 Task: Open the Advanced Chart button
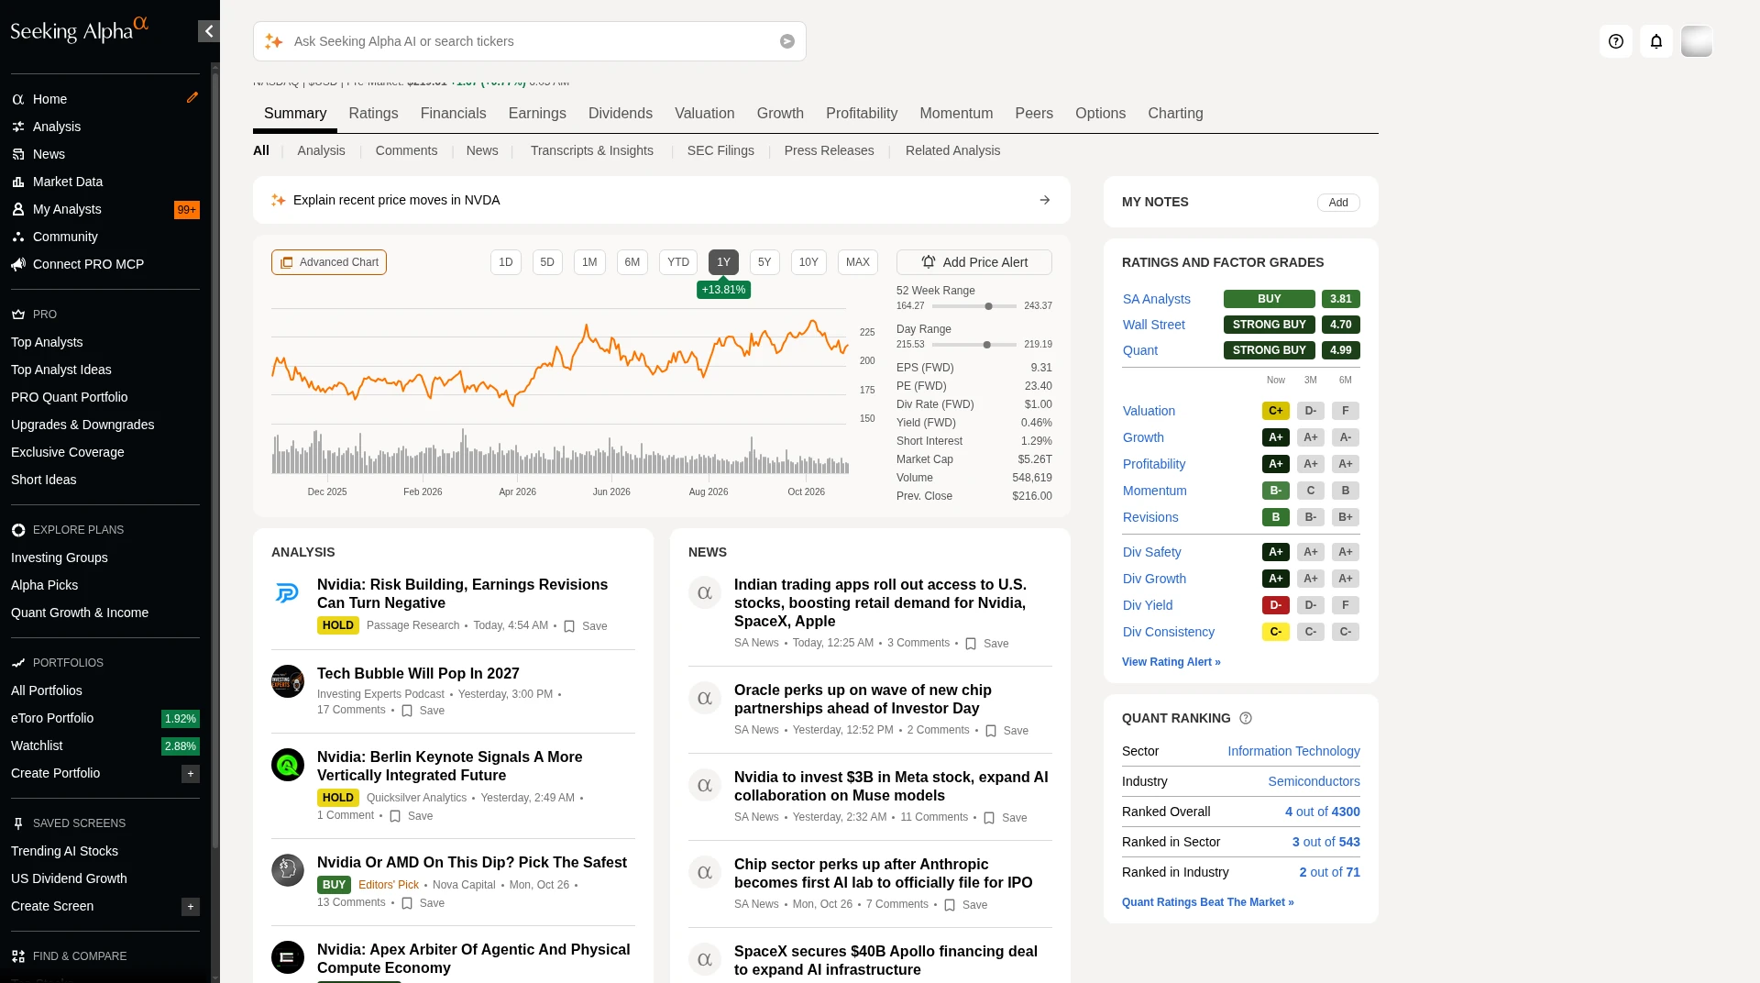pos(329,262)
